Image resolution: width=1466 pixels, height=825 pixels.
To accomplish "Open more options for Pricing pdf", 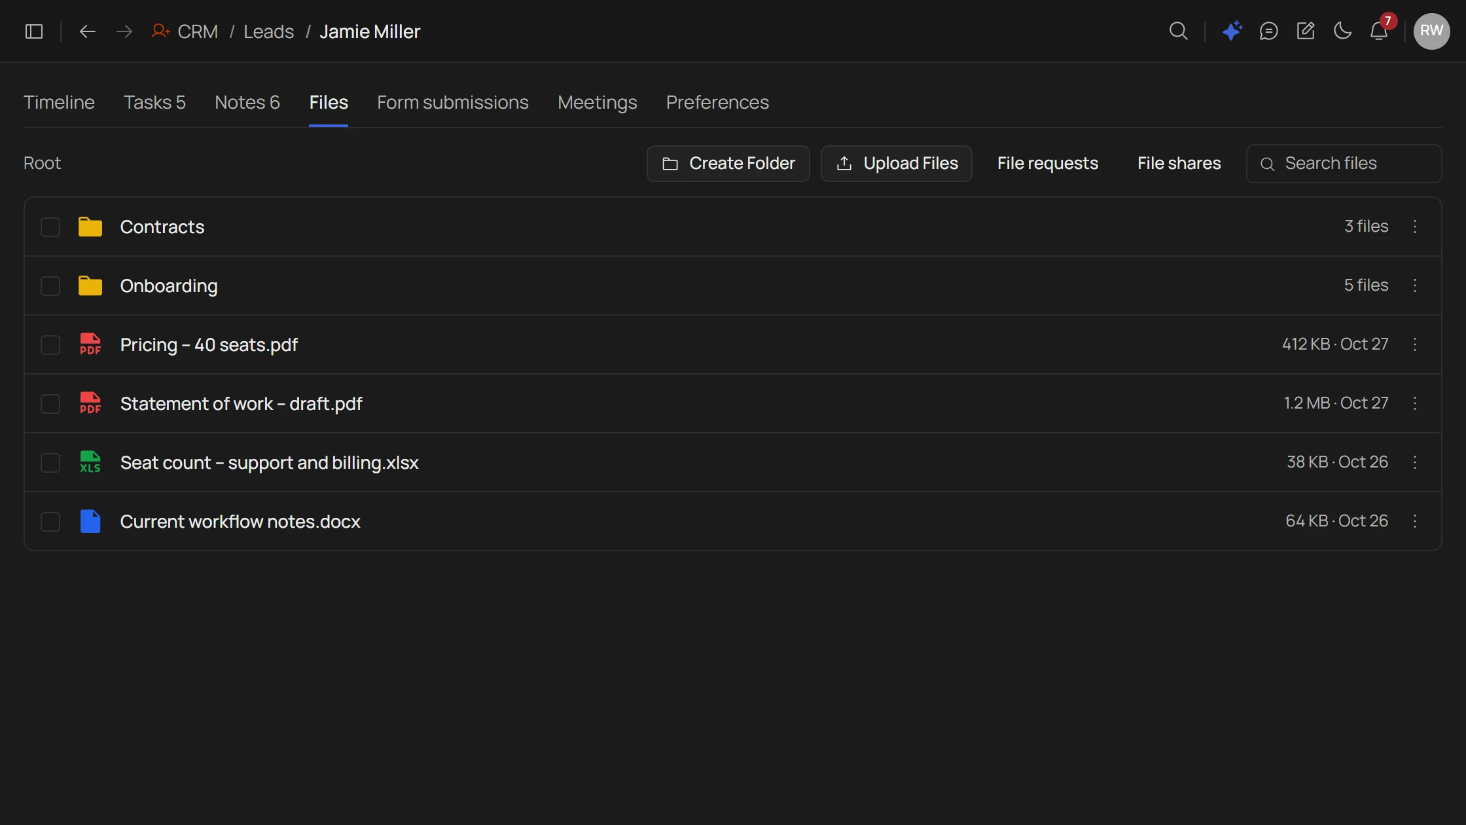I will [1415, 344].
